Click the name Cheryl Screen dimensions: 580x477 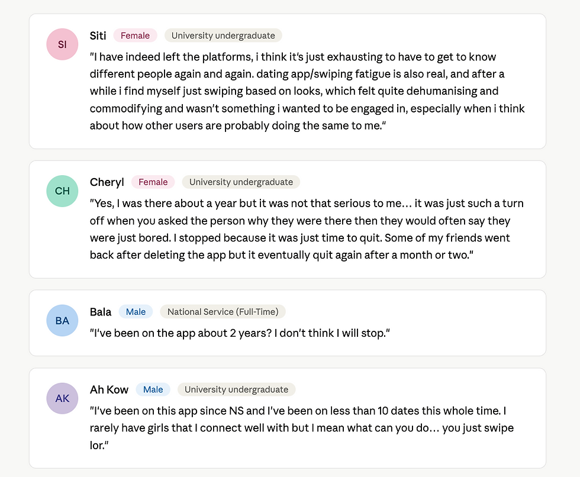(107, 182)
